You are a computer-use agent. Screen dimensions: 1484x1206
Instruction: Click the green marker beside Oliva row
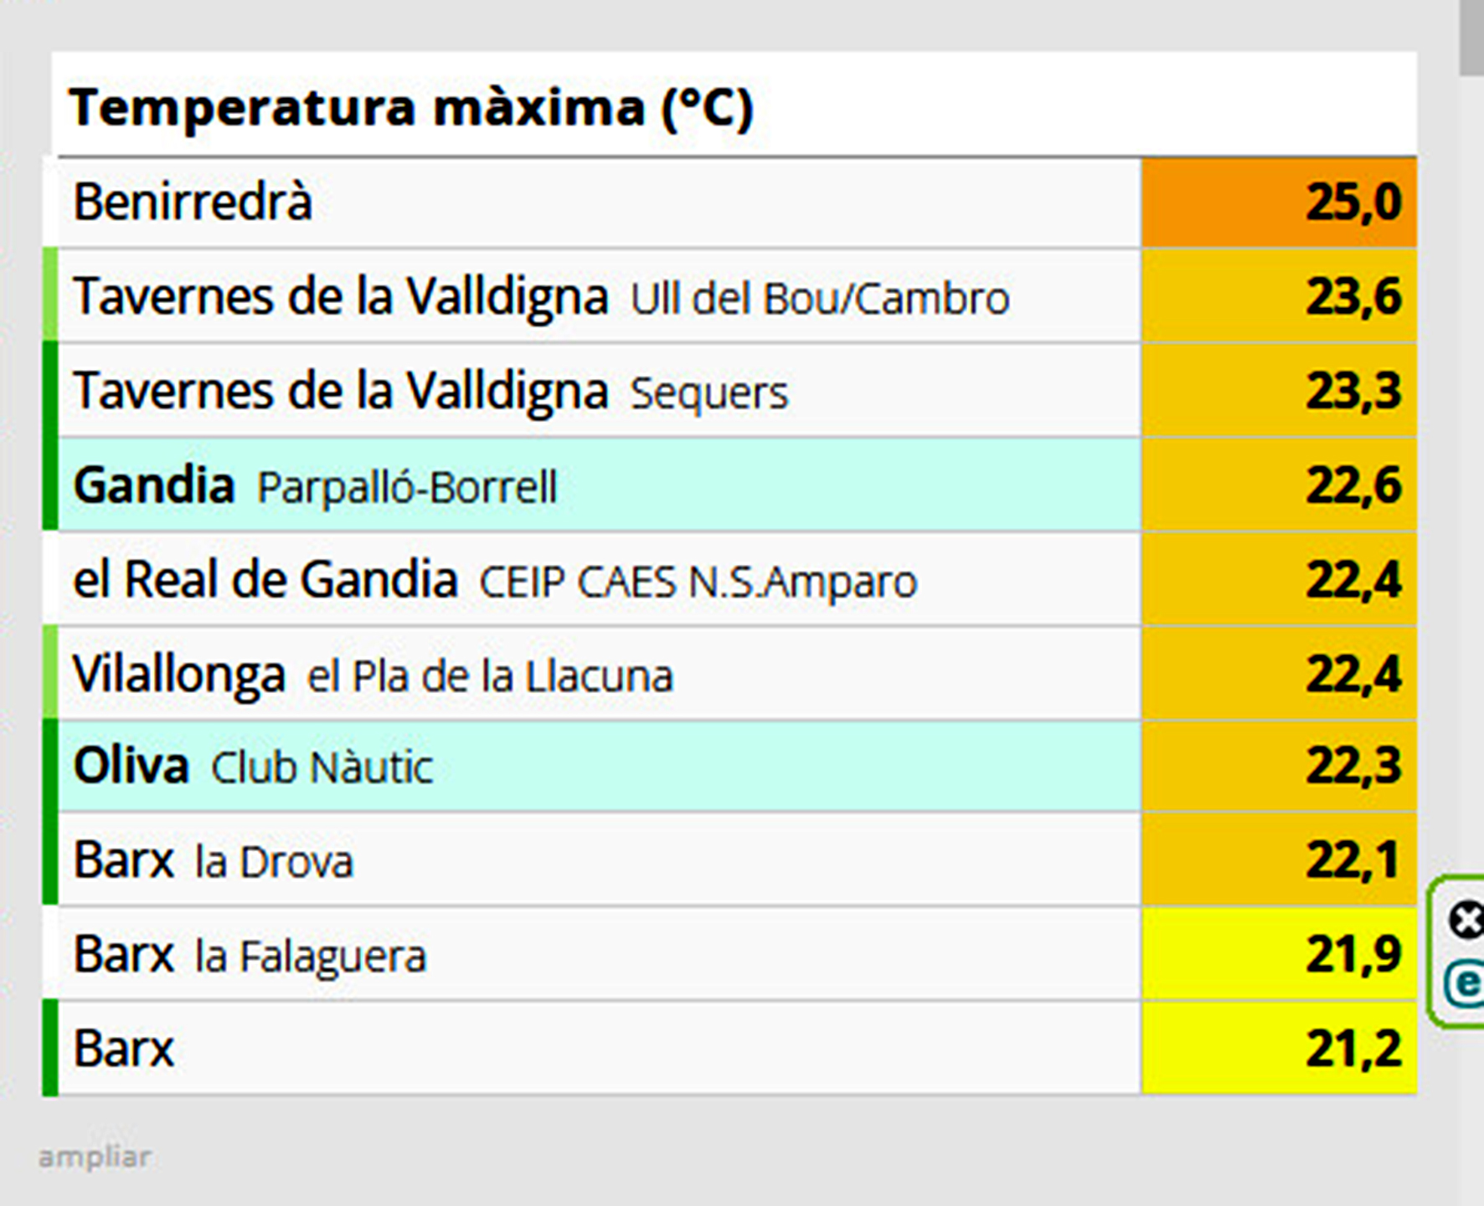pos(50,767)
